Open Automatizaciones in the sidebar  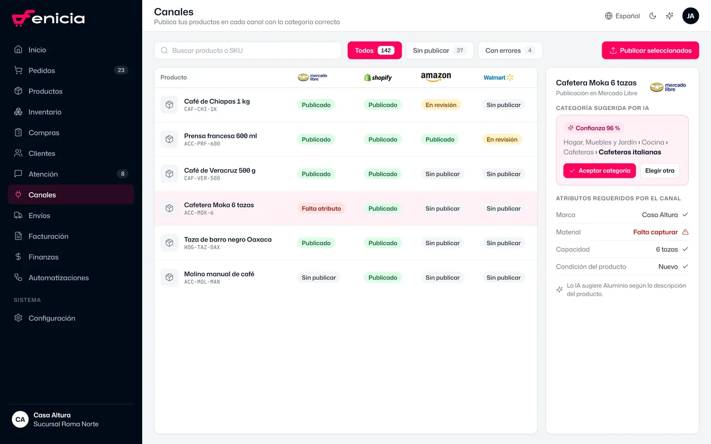[71, 277]
